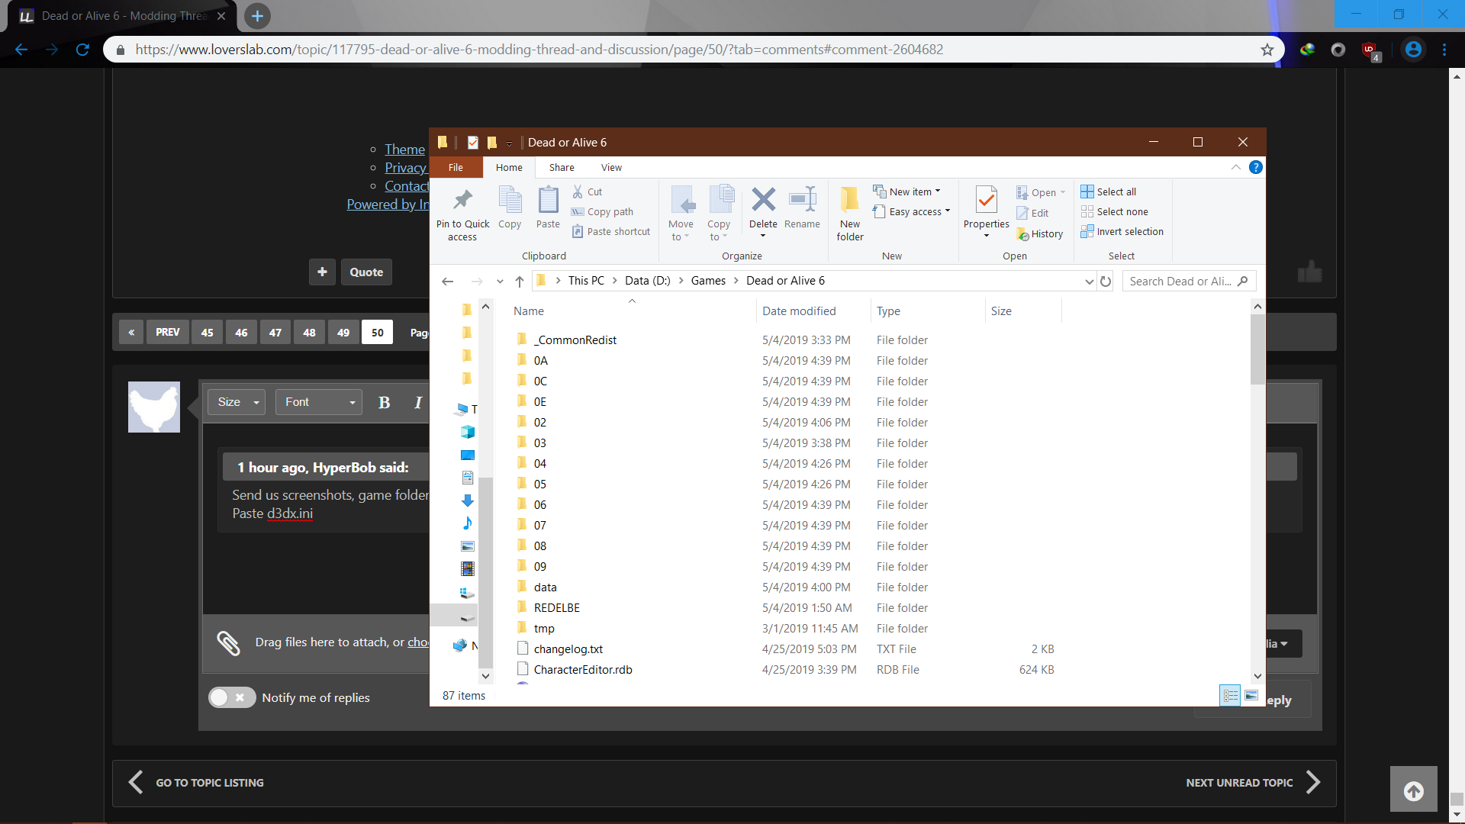Screen dimensions: 1465x824
Task: Go up one folder level arrow
Action: point(520,281)
